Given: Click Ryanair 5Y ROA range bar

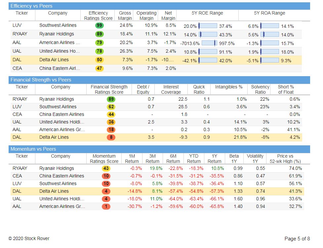Looking at the screenshot, I should click(270, 34).
